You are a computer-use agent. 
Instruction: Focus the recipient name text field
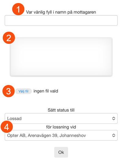(61, 20)
